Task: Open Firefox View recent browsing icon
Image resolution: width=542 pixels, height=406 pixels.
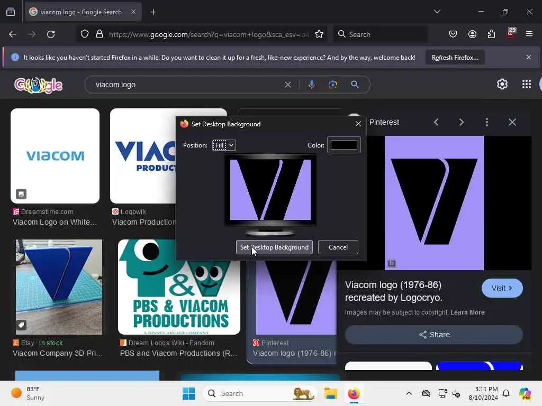Action: point(11,12)
